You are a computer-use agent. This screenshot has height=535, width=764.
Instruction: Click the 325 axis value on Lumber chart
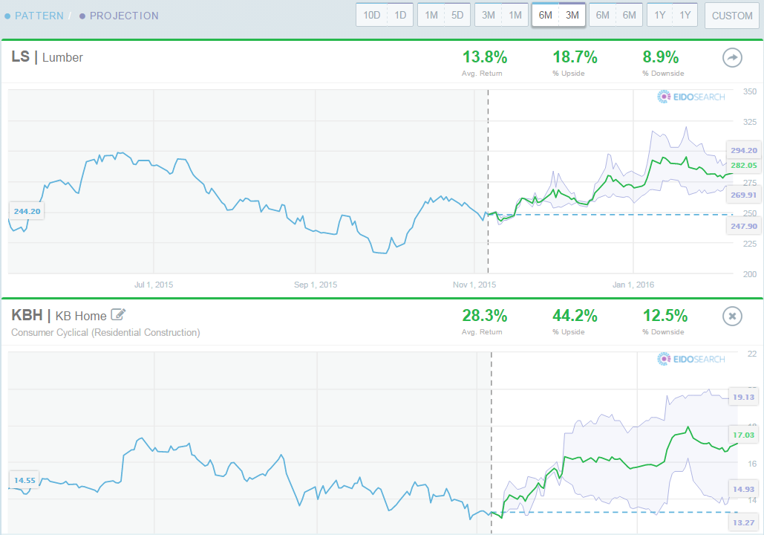tap(750, 122)
